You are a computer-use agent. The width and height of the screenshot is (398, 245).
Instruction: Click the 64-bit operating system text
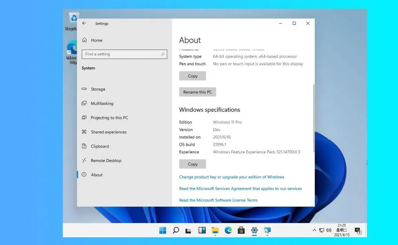(255, 56)
